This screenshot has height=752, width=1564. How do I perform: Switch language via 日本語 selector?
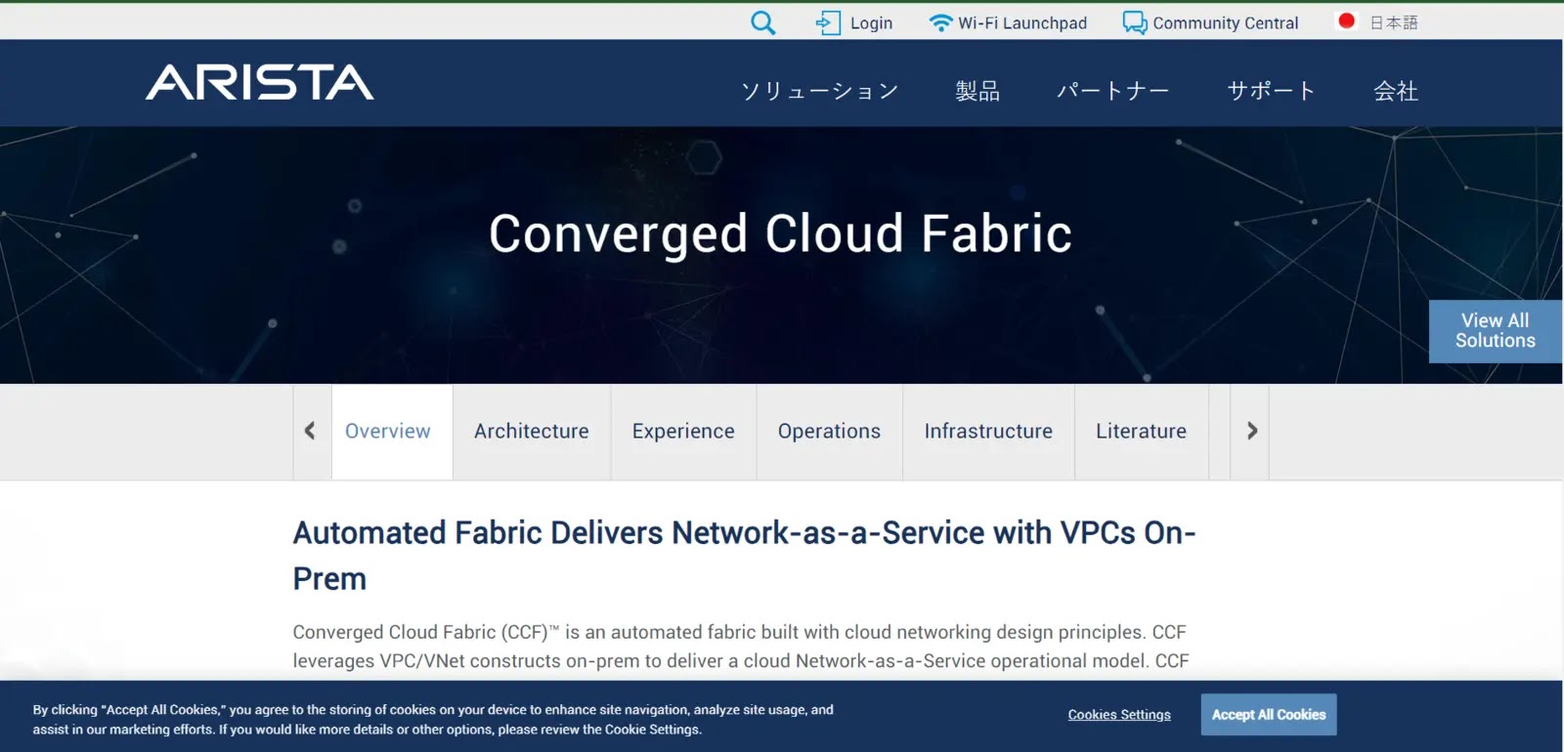(1394, 22)
